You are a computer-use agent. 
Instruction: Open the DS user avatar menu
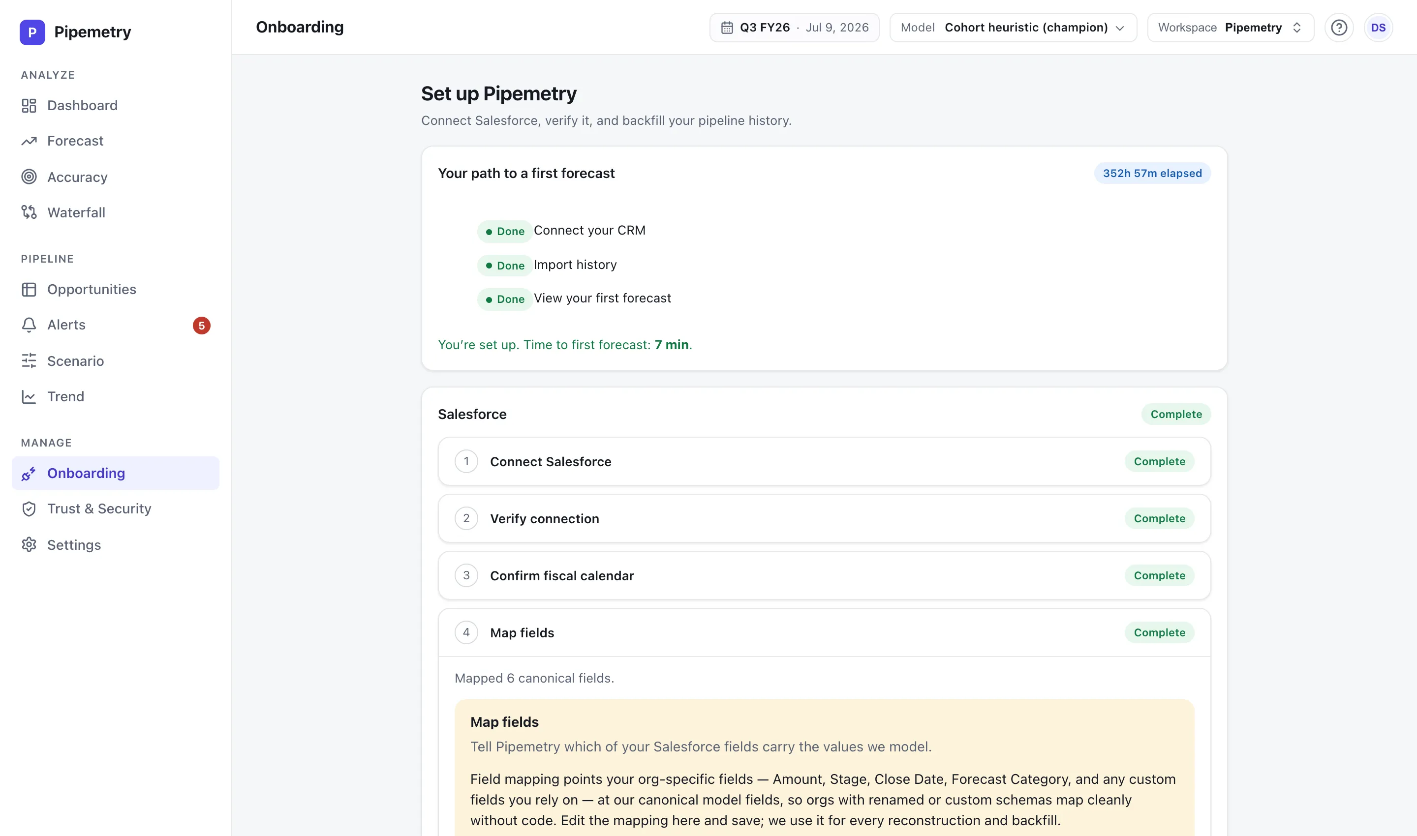1378,28
